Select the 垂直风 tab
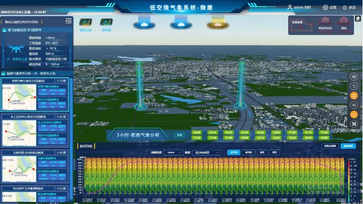The width and height of the screenshot is (363, 204). [248, 152]
